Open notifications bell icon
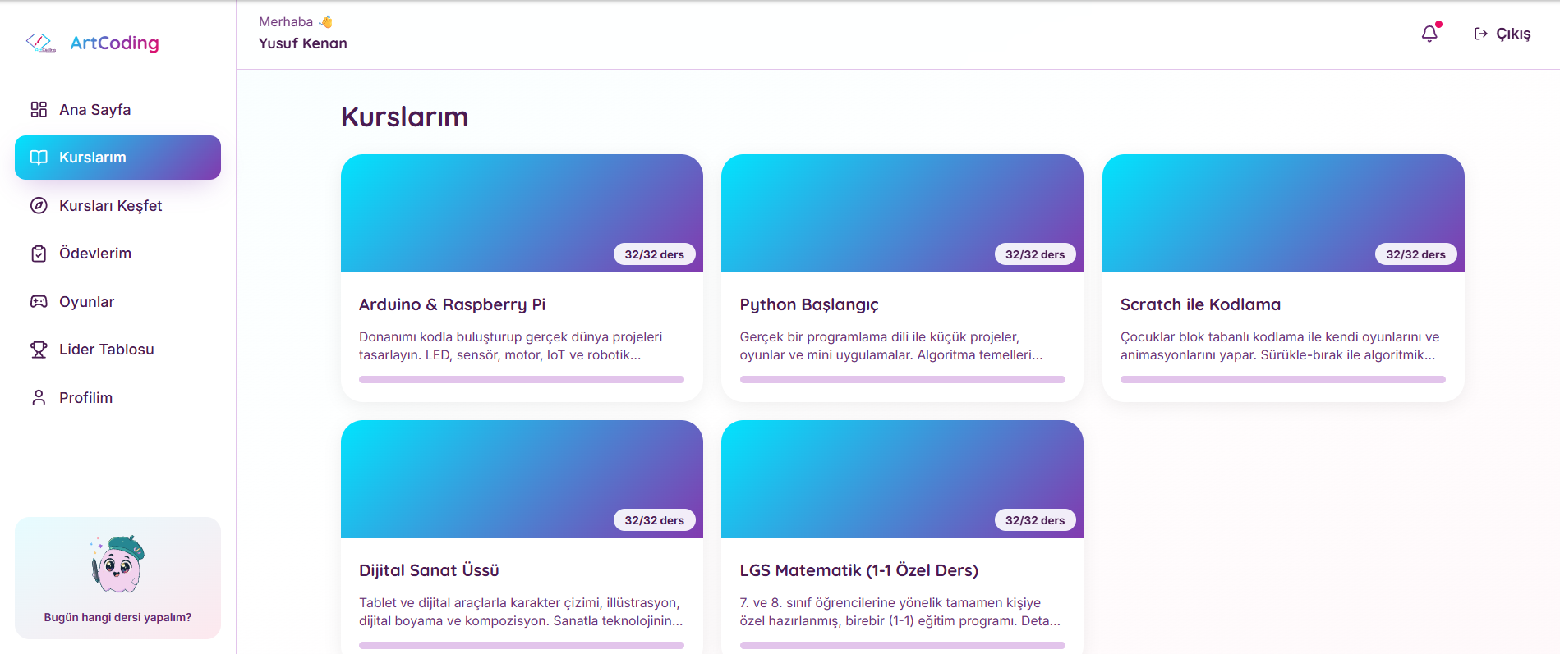1560x654 pixels. click(x=1430, y=33)
